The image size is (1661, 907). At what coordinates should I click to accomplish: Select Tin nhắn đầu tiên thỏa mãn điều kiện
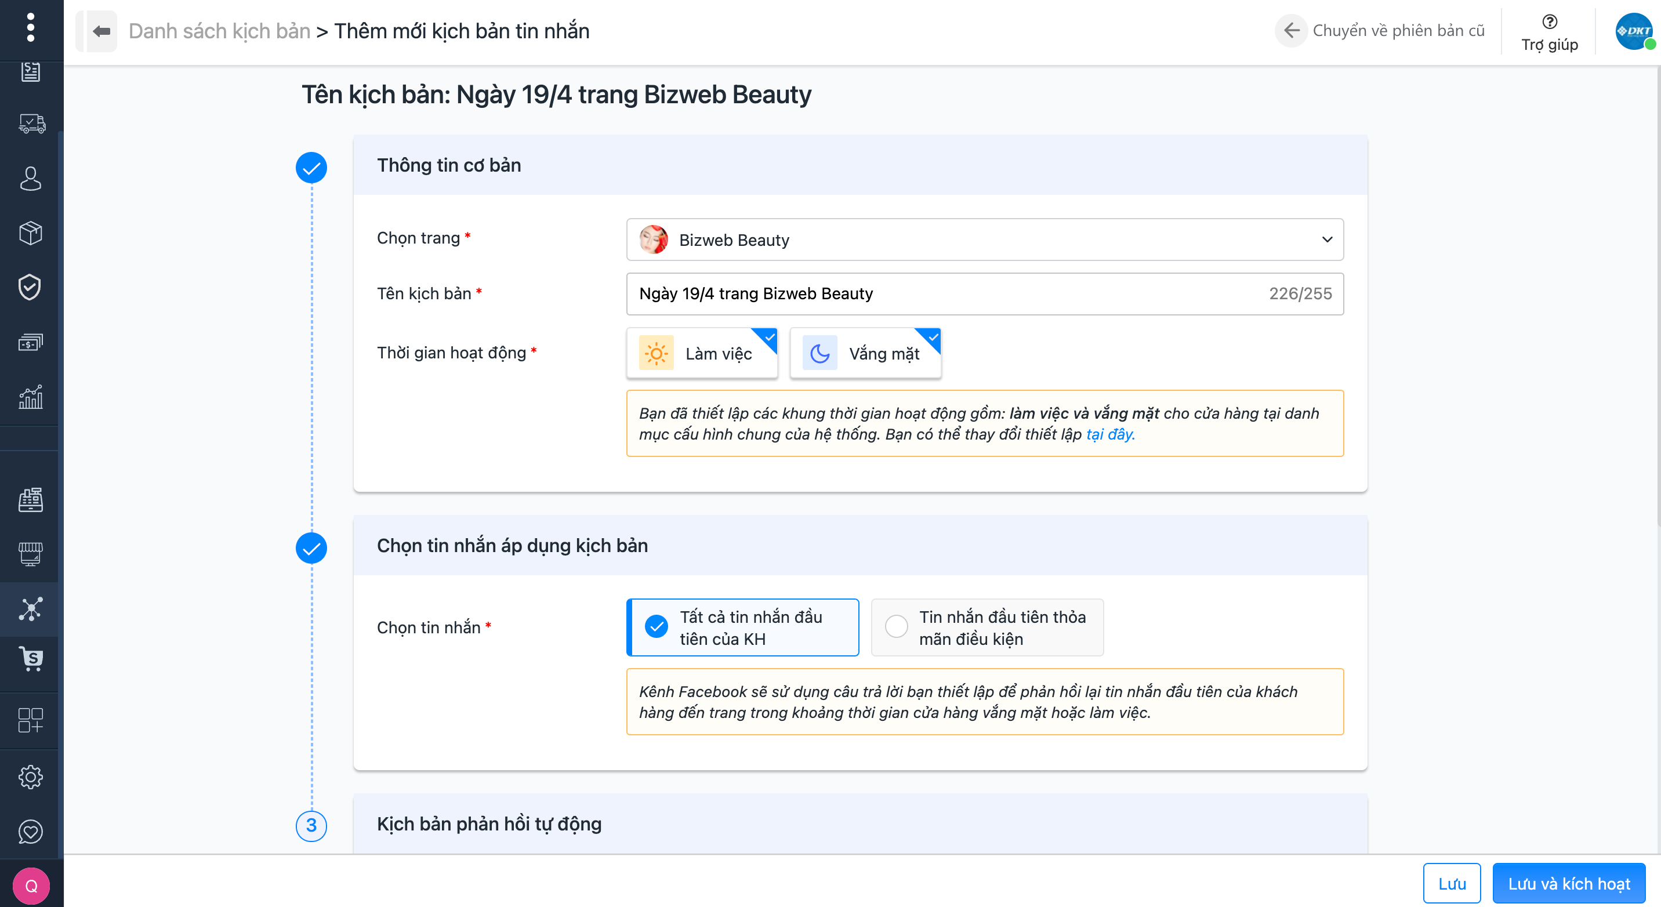pyautogui.click(x=987, y=627)
